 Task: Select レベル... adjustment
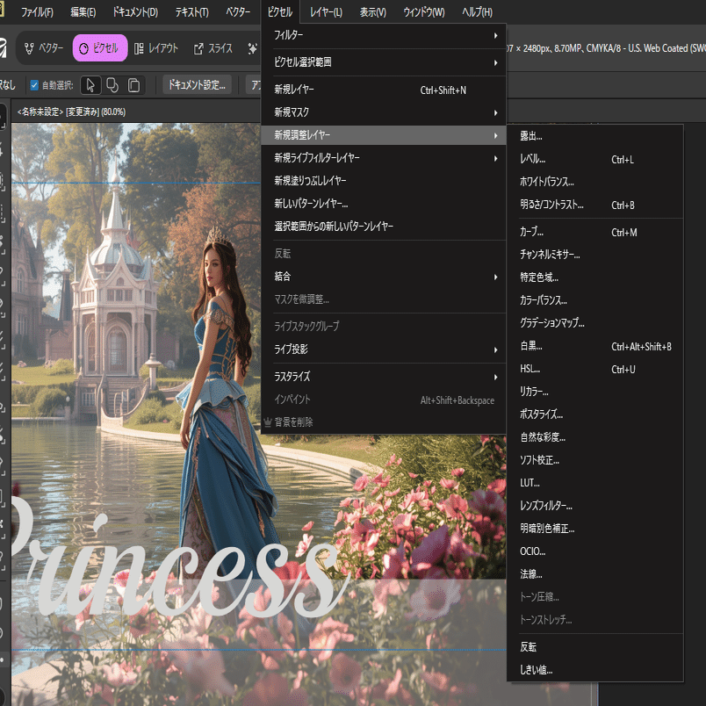pos(595,159)
